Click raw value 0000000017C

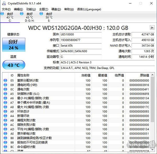139,107
